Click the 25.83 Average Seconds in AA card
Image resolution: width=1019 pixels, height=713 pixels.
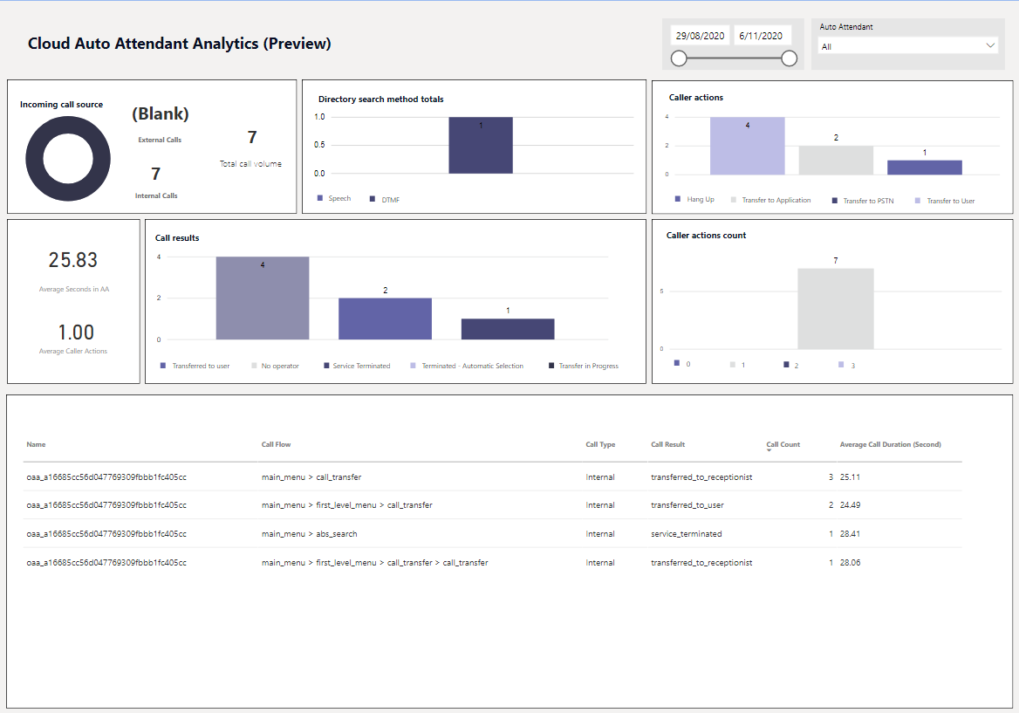point(72,260)
